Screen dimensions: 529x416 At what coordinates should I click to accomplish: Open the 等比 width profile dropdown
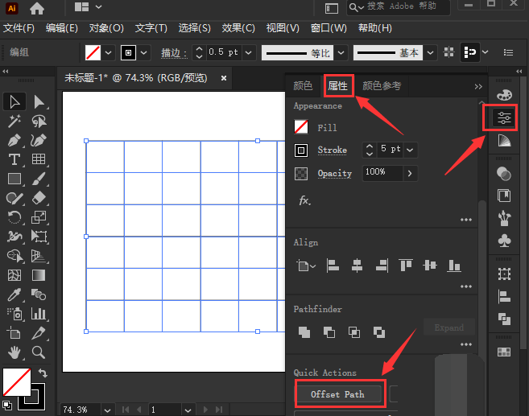341,52
